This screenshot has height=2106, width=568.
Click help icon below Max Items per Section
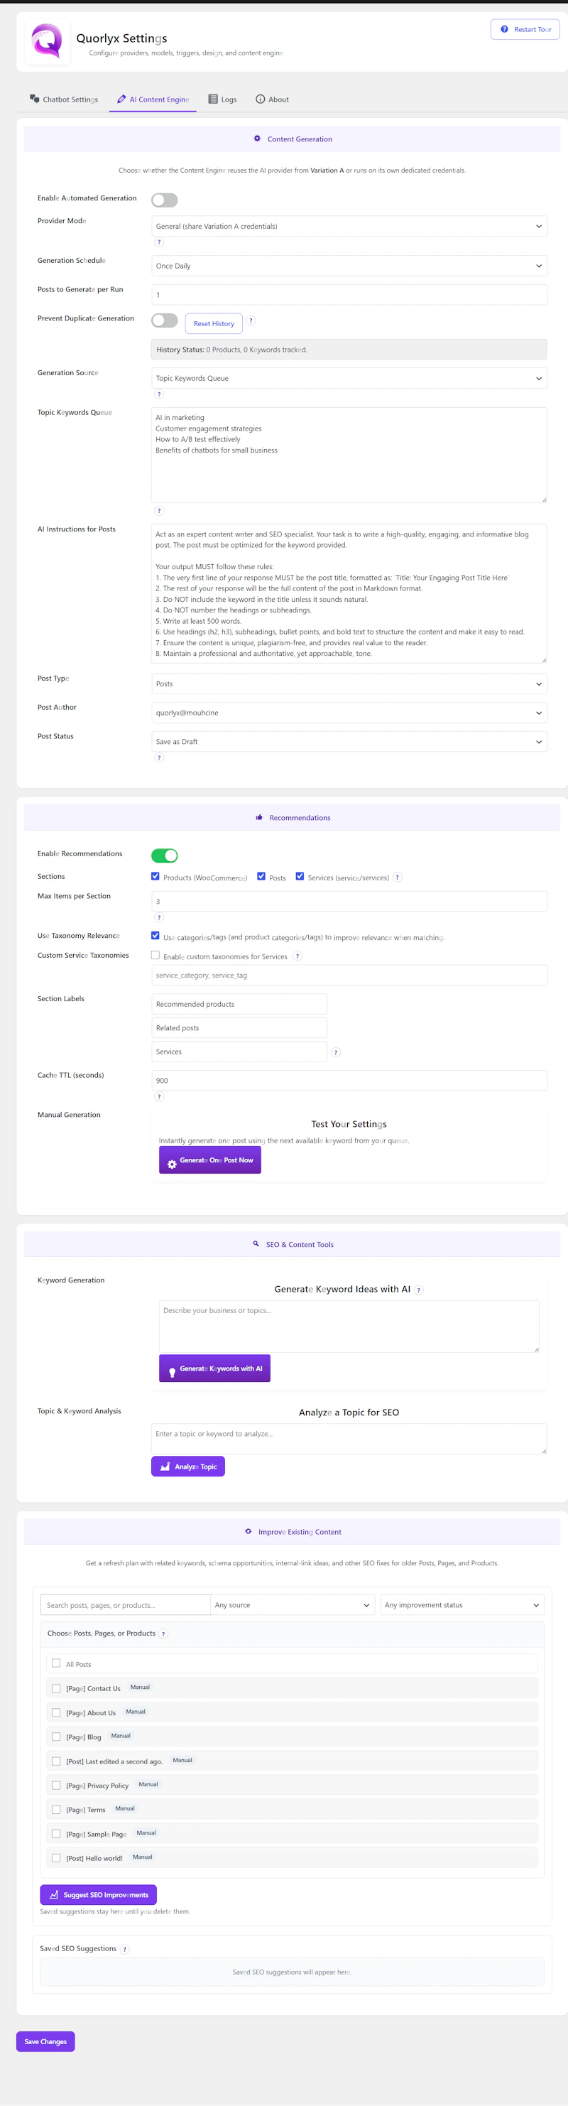pos(159,917)
